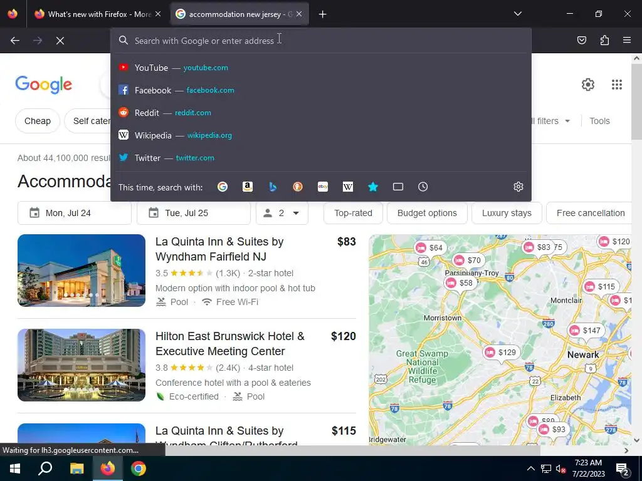Open Hilton East Brunswick hotel photo
642x481 pixels.
pyautogui.click(x=82, y=365)
